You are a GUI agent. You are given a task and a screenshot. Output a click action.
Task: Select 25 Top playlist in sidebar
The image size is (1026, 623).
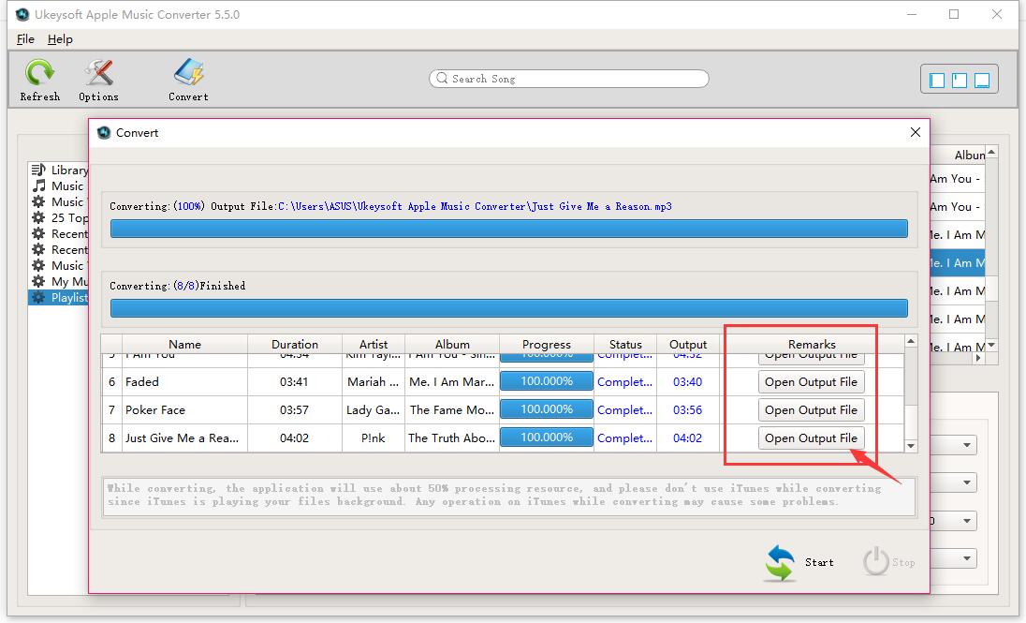click(x=69, y=218)
